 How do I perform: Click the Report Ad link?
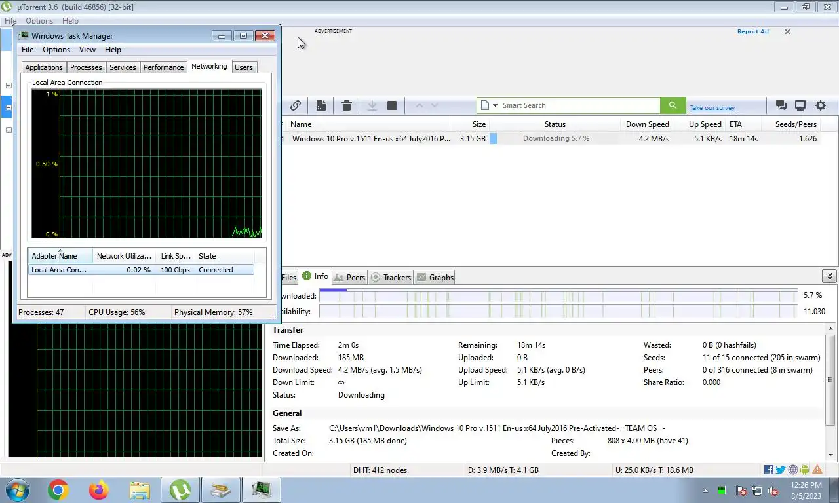(x=752, y=31)
